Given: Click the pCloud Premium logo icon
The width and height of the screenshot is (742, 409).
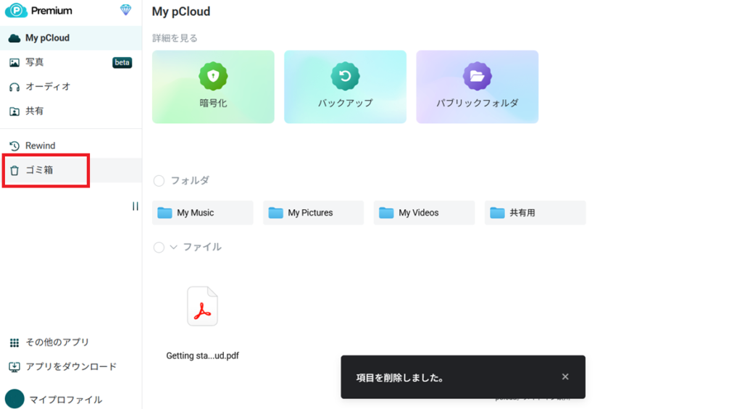Looking at the screenshot, I should [16, 11].
